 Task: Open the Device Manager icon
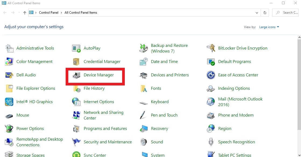pos(76,75)
